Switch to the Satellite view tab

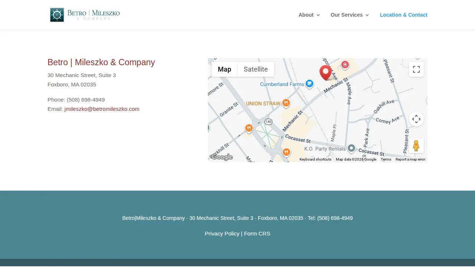coord(256,69)
